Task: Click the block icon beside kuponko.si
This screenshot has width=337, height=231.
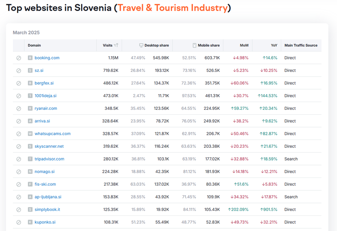Action: (19, 222)
